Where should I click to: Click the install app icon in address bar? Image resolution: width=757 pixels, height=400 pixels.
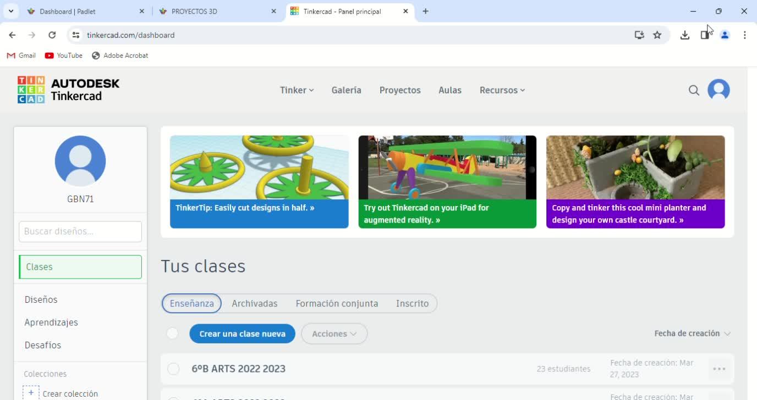[639, 35]
